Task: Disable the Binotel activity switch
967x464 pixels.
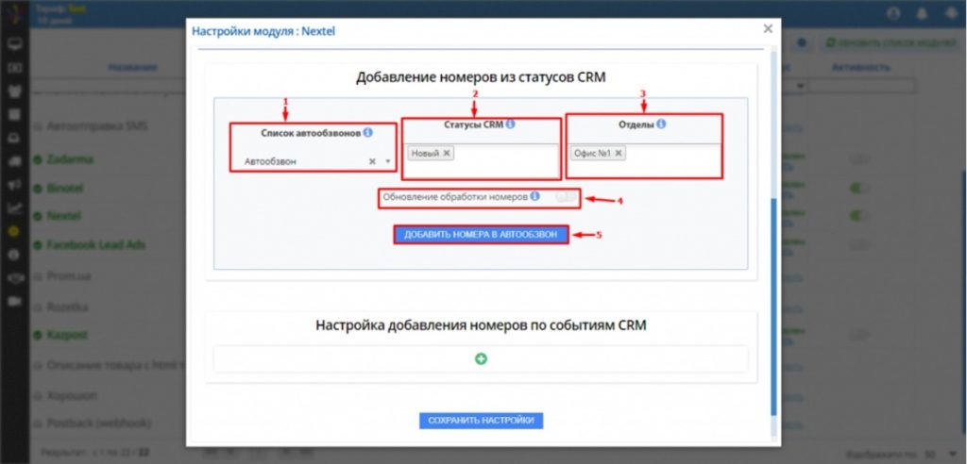Action: click(x=859, y=188)
